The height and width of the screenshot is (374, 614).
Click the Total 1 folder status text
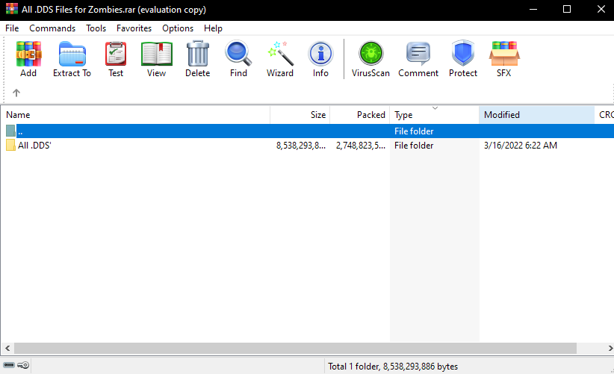pos(393,367)
